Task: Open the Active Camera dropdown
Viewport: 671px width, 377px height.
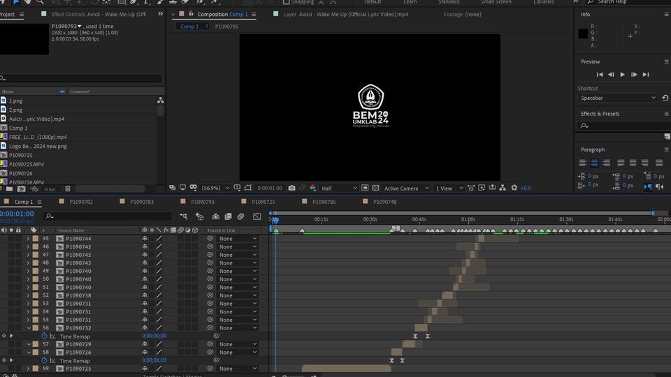Action: coord(405,188)
